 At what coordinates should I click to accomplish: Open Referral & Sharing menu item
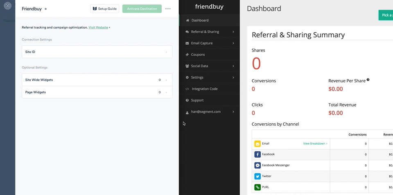[209, 32]
